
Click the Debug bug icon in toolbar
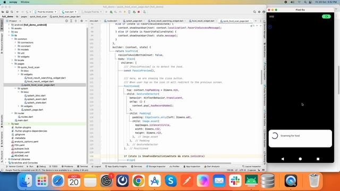(111, 12)
